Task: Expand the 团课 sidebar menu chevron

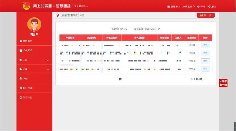Action: pyautogui.click(x=48, y=69)
